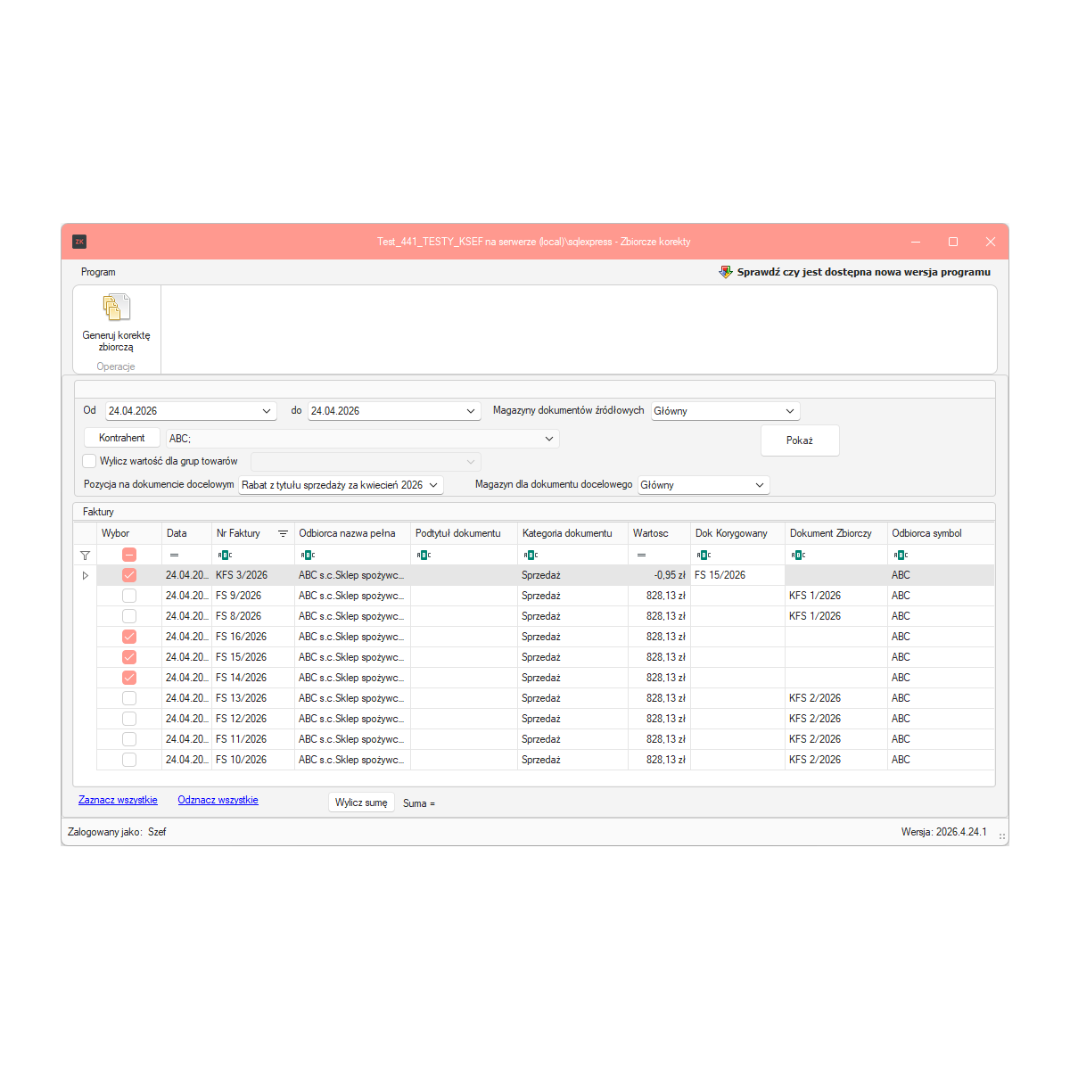This screenshot has height=1070, width=1070.
Task: Enable Wylicz wartość dla grup towarów checkbox
Action: [x=89, y=461]
